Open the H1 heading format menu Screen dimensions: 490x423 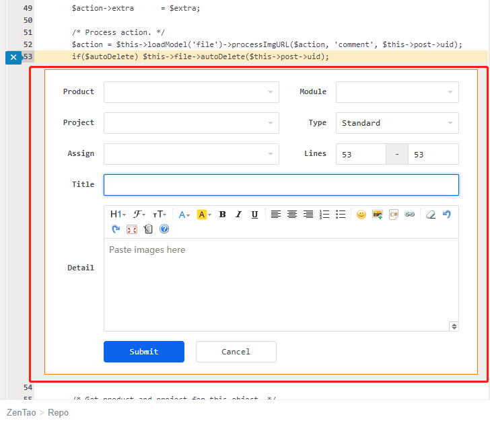[118, 215]
